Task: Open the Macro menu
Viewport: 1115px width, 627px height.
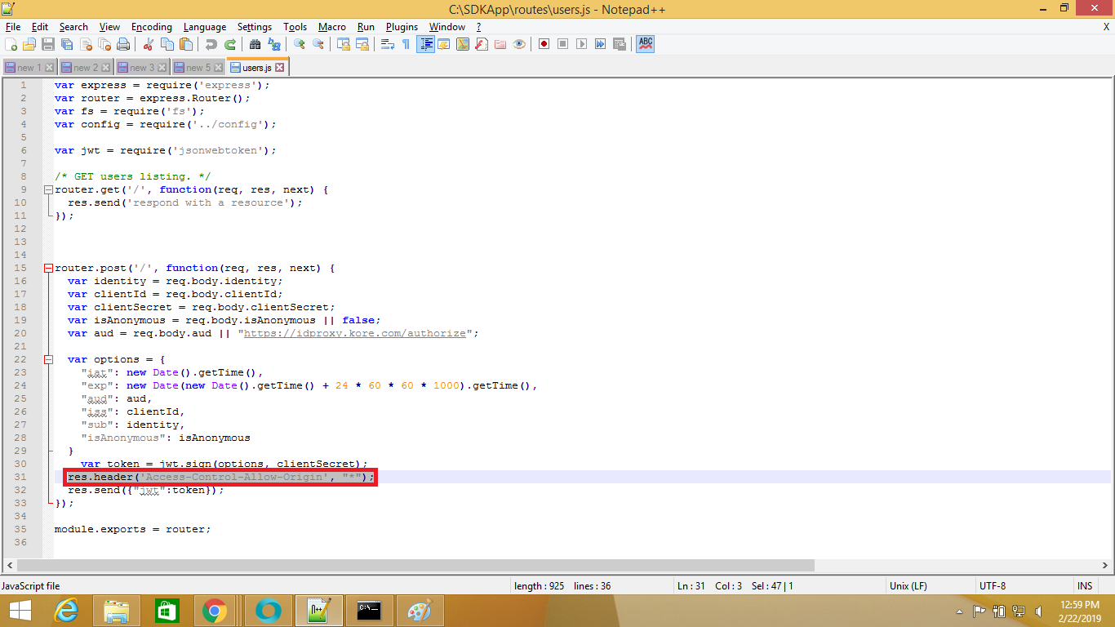Action: click(332, 27)
